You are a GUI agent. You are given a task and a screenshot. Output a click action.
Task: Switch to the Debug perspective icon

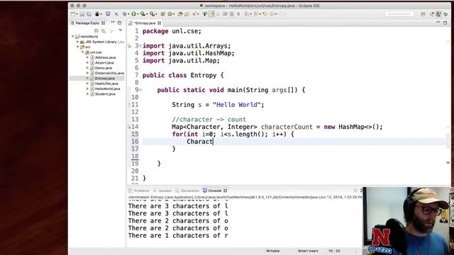(445, 14)
